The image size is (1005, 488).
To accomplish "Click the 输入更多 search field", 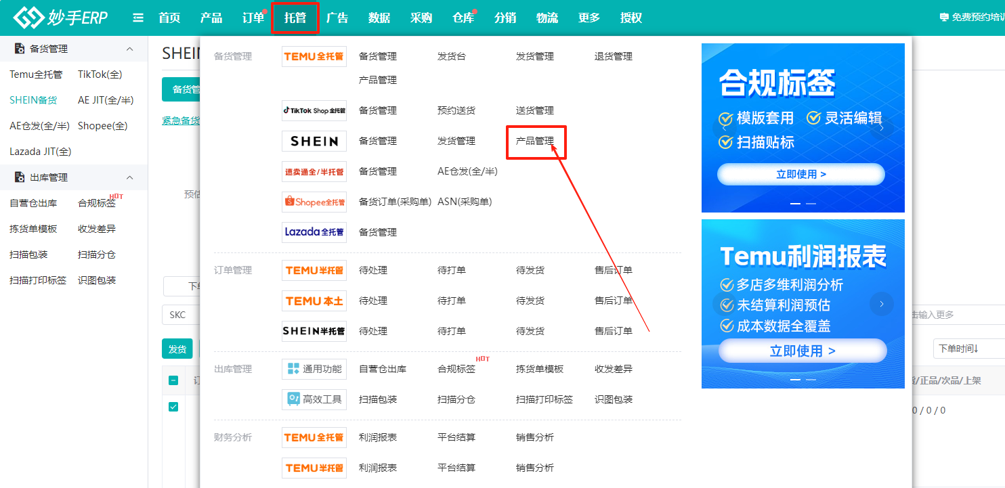I will coord(958,315).
